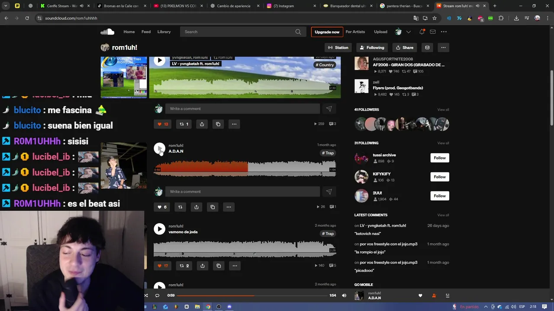Copy link for vamono de joda
The image size is (554, 311).
[219, 266]
